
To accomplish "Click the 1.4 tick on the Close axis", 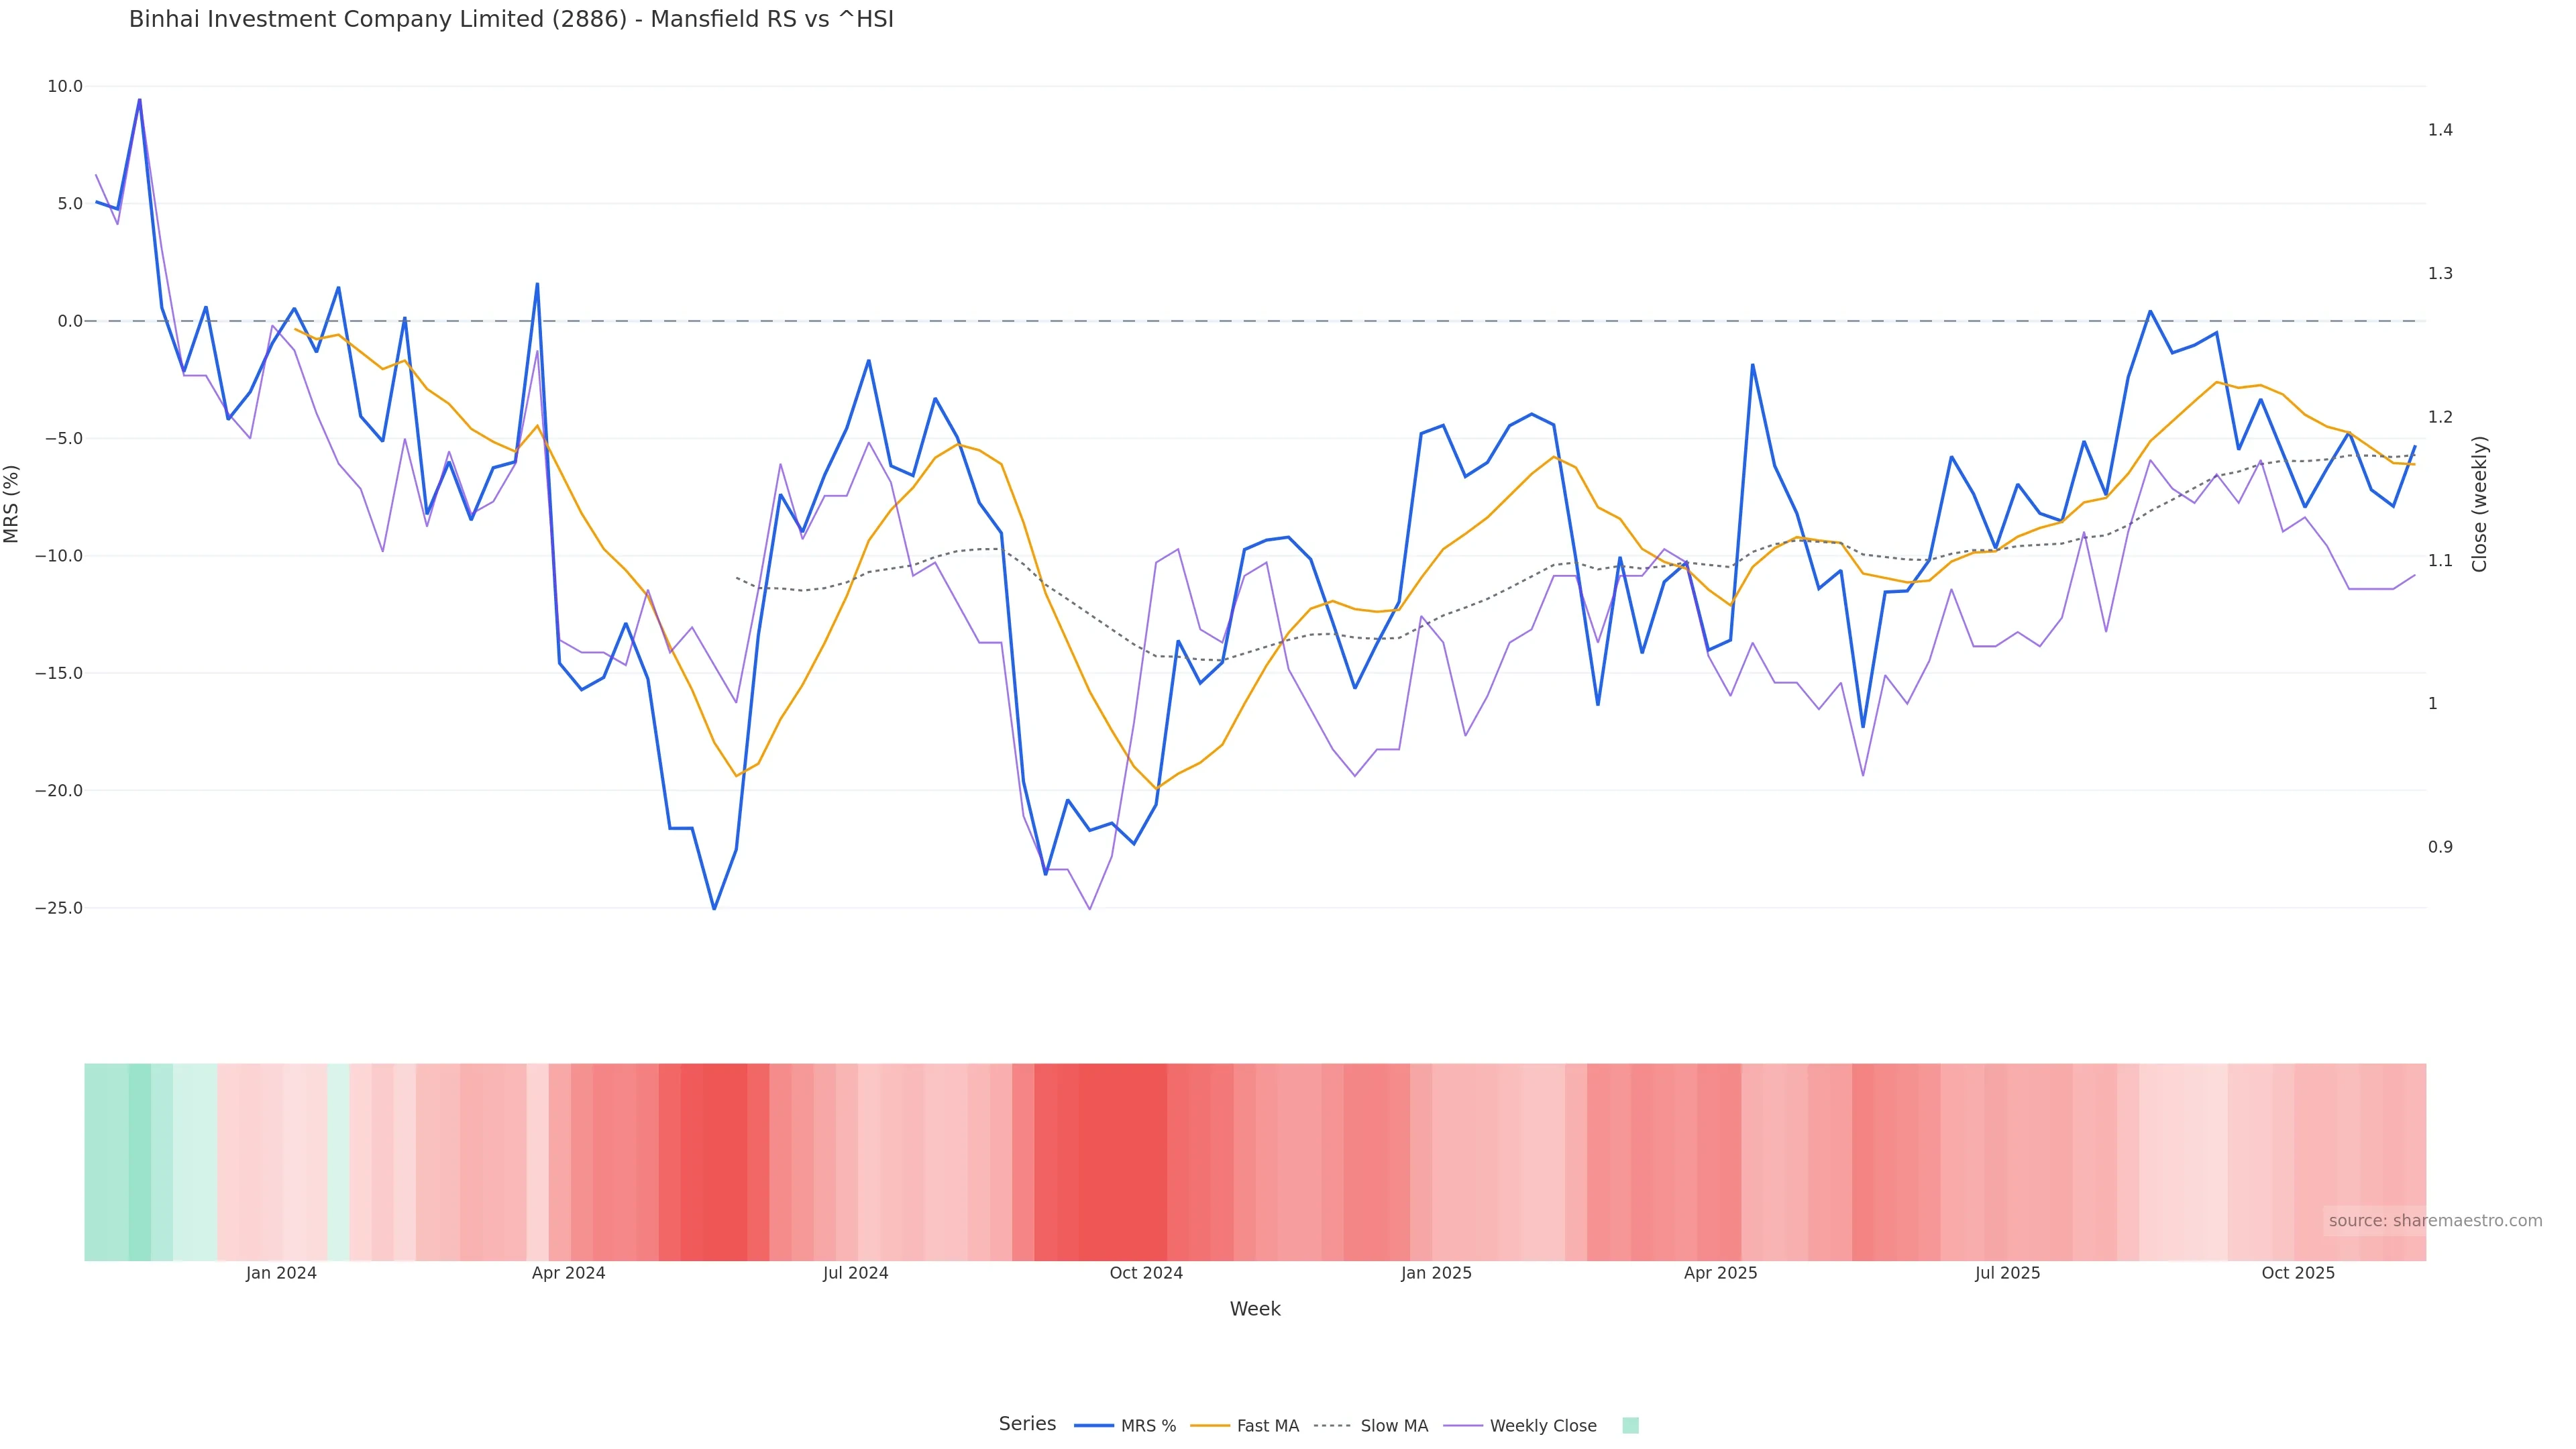I will click(x=2440, y=130).
